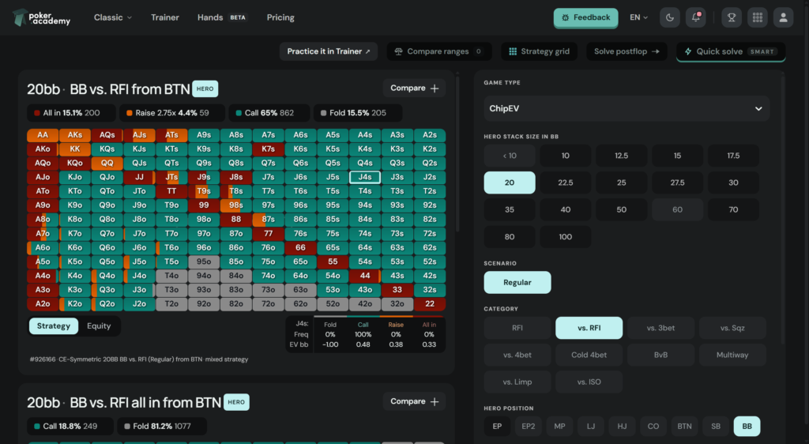The image size is (809, 444).
Task: Choose SB hero position
Action: pos(716,427)
